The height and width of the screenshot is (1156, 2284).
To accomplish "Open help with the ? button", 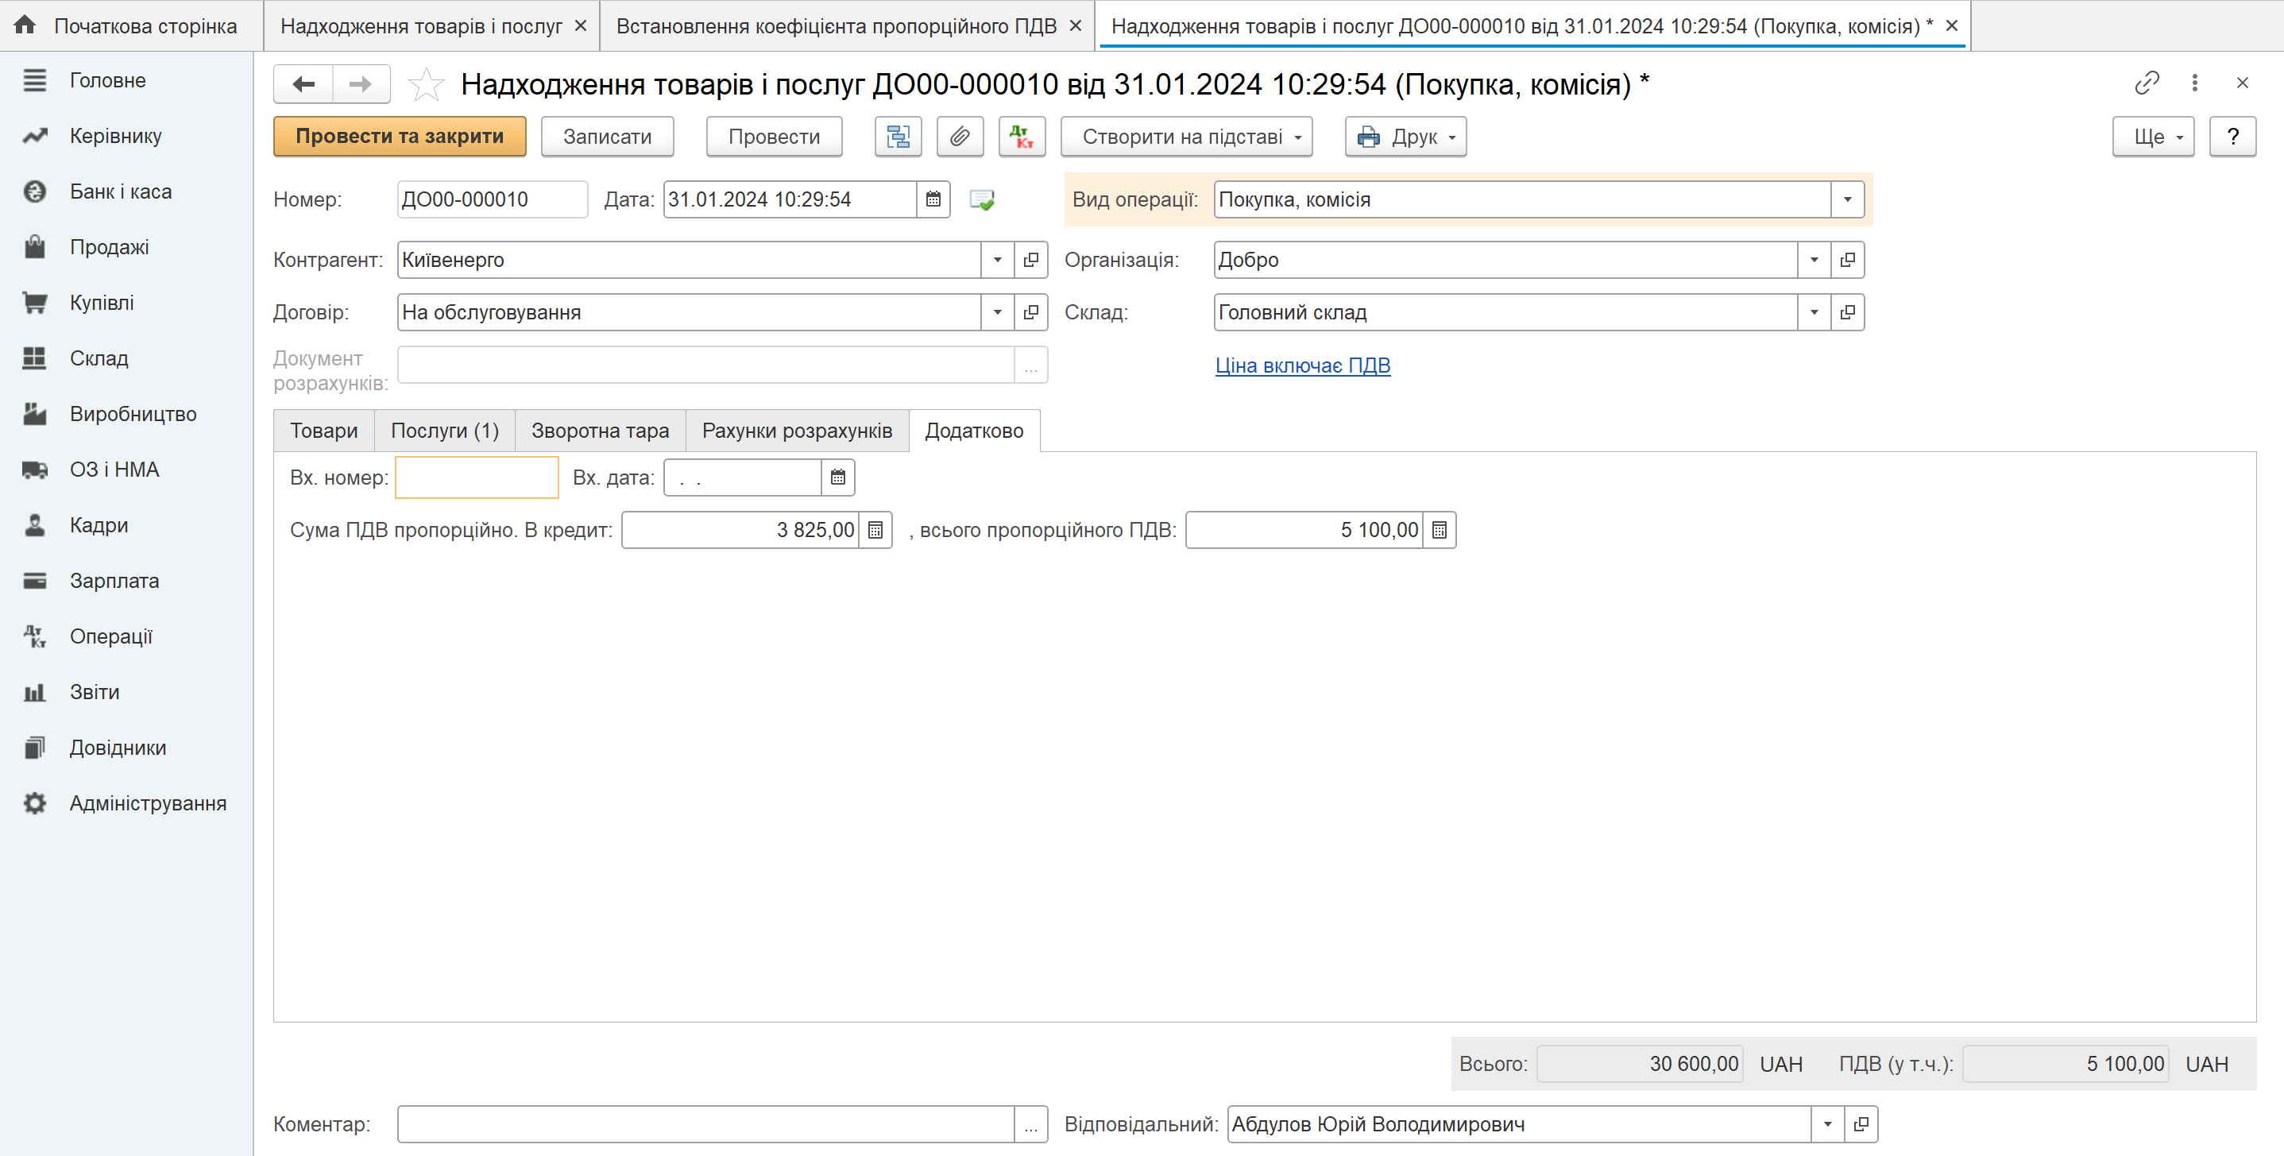I will 2232,137.
